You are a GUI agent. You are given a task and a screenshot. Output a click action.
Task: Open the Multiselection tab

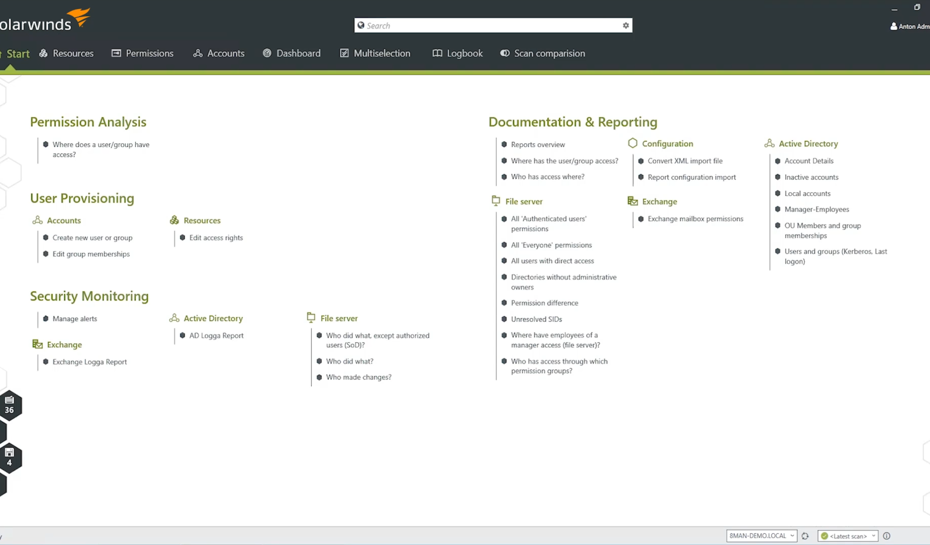375,53
